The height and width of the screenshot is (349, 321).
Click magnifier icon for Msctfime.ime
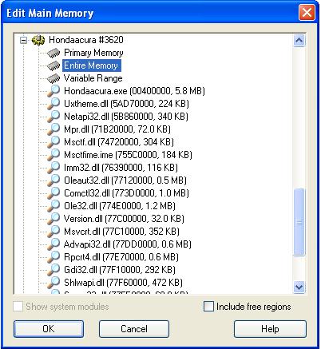click(53, 155)
